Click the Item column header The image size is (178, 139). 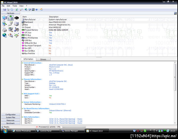tap(25, 17)
